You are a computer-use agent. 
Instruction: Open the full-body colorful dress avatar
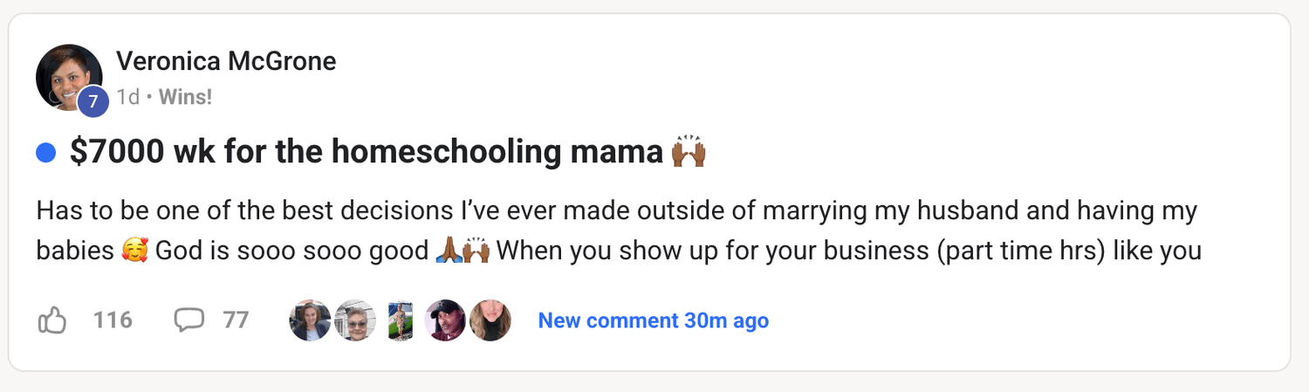point(401,320)
